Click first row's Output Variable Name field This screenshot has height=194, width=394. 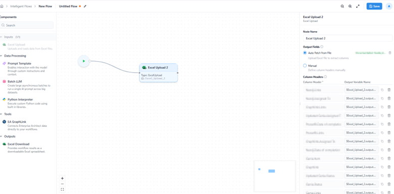(x=361, y=90)
